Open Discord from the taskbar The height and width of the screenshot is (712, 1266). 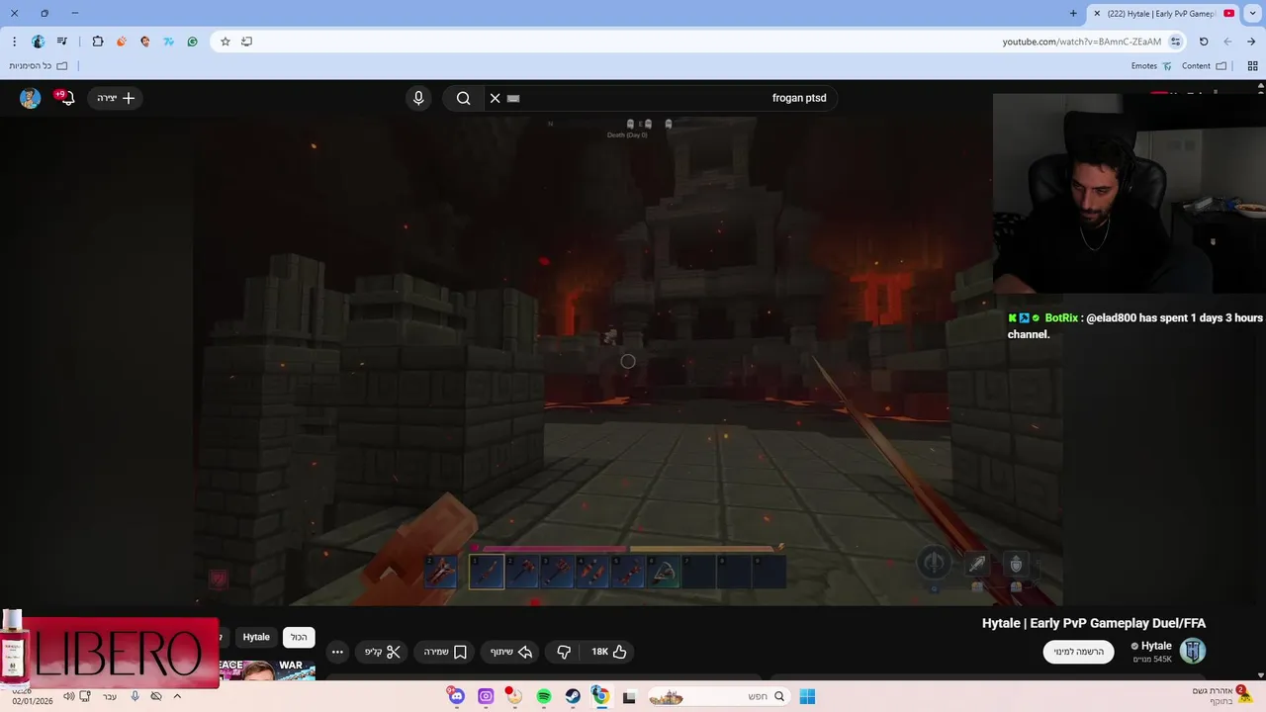[456, 696]
